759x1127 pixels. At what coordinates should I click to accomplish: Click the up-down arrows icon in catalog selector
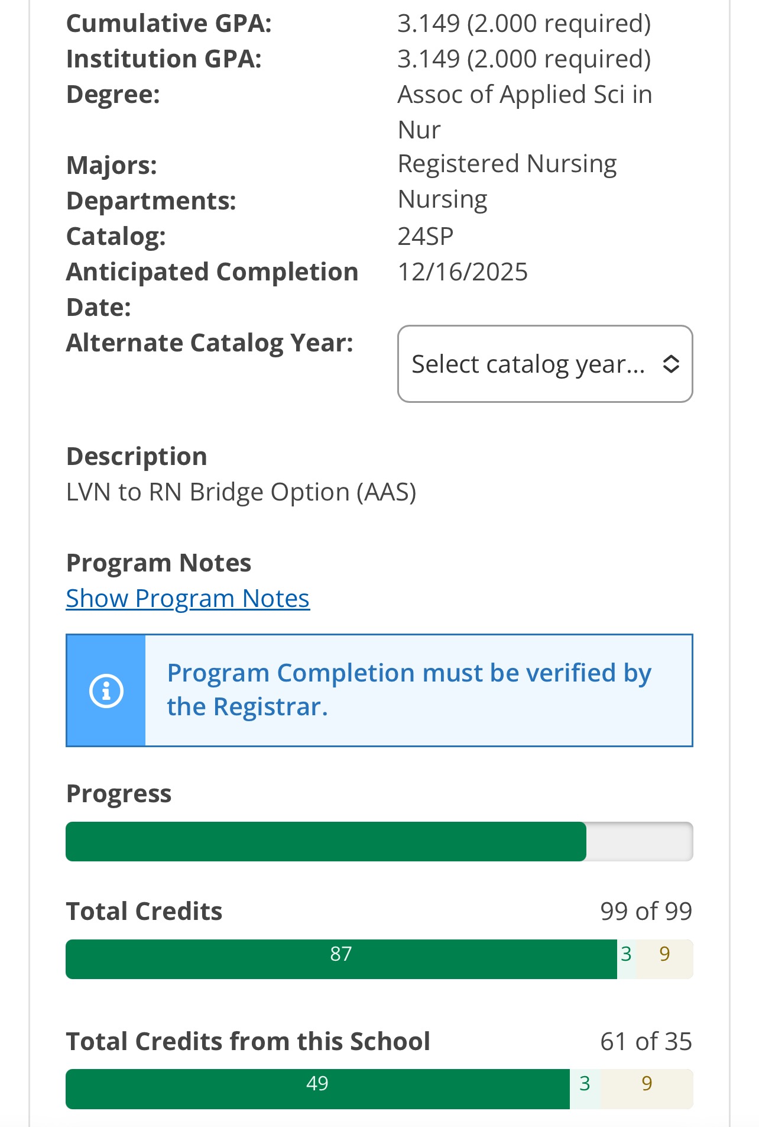671,364
